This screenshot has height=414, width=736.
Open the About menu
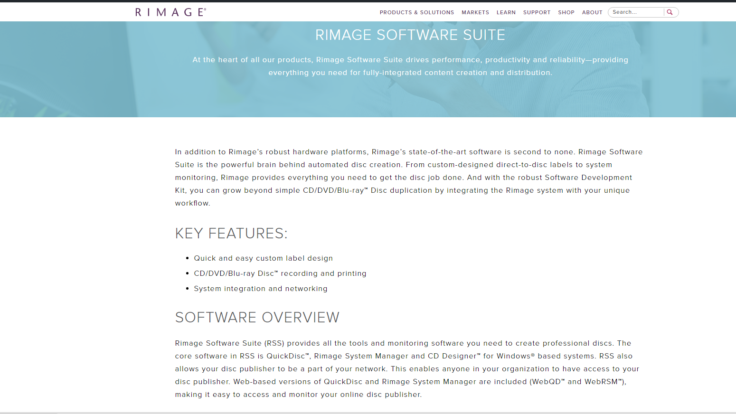pyautogui.click(x=592, y=12)
